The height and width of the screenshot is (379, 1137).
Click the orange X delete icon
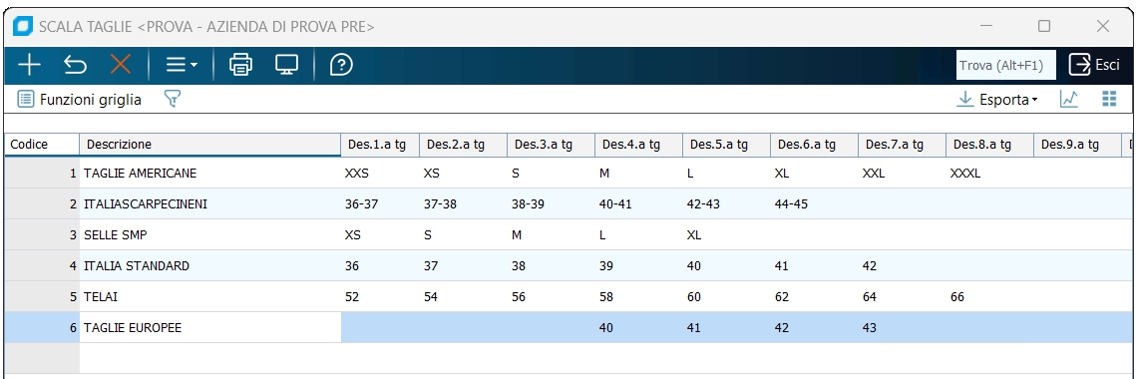click(121, 65)
